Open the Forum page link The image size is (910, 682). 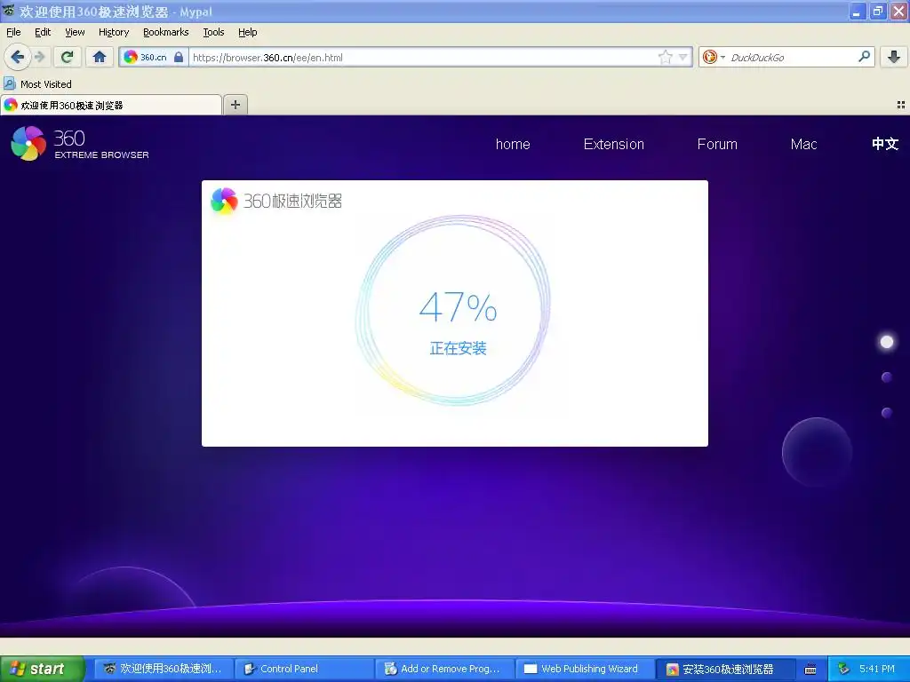(717, 144)
